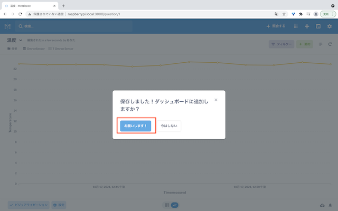The height and width of the screenshot is (211, 338).
Task: Click the Temperature axis label
Action: point(10,123)
